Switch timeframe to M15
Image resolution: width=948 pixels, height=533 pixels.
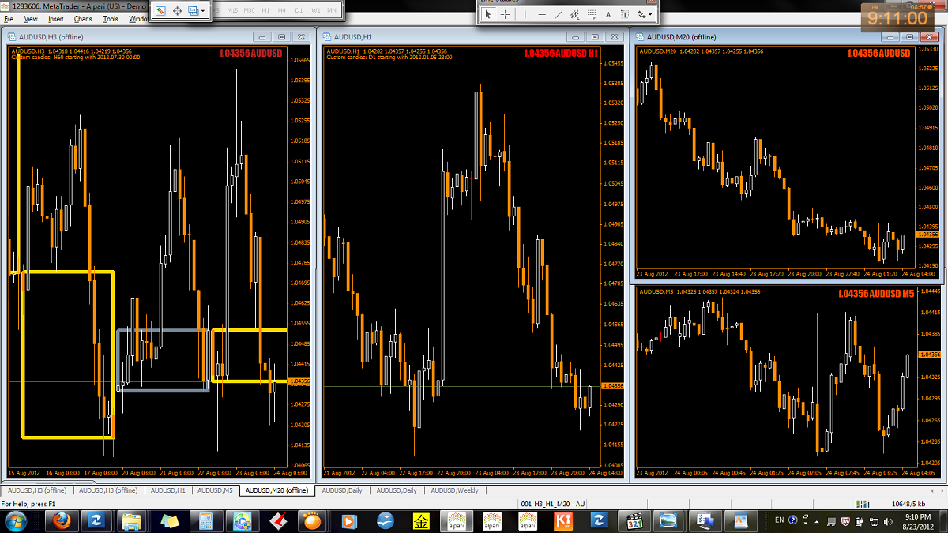pos(232,11)
